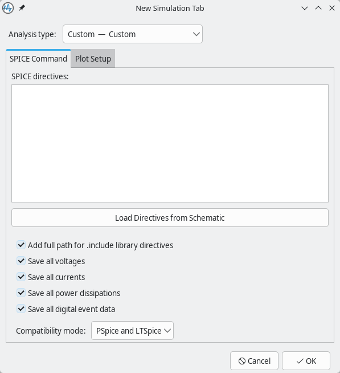
Task: Click inside the SPICE directives text area
Action: [x=170, y=144]
